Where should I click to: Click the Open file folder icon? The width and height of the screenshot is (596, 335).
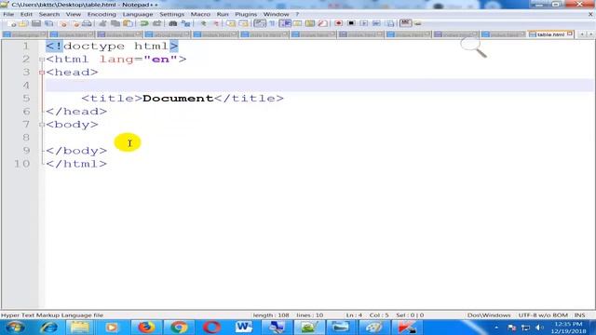(x=23, y=23)
